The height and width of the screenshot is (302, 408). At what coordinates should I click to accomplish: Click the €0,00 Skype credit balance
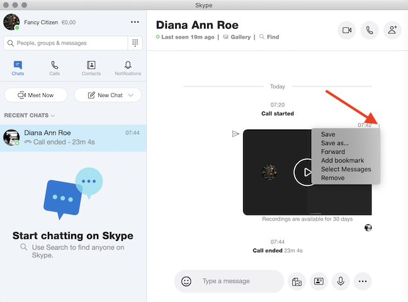tap(69, 23)
